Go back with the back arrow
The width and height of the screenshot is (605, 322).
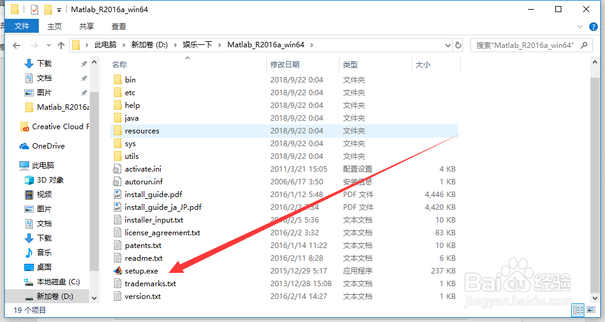(16, 45)
